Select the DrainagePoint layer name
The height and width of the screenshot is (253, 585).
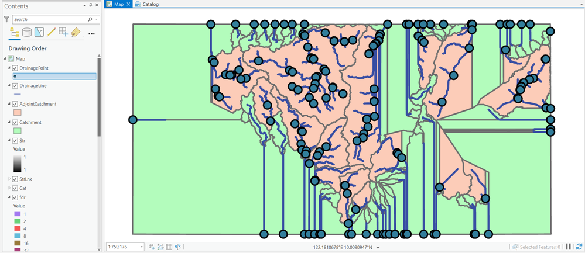click(33, 68)
